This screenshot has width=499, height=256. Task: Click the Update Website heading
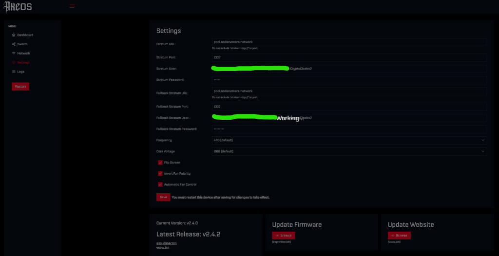click(x=411, y=225)
